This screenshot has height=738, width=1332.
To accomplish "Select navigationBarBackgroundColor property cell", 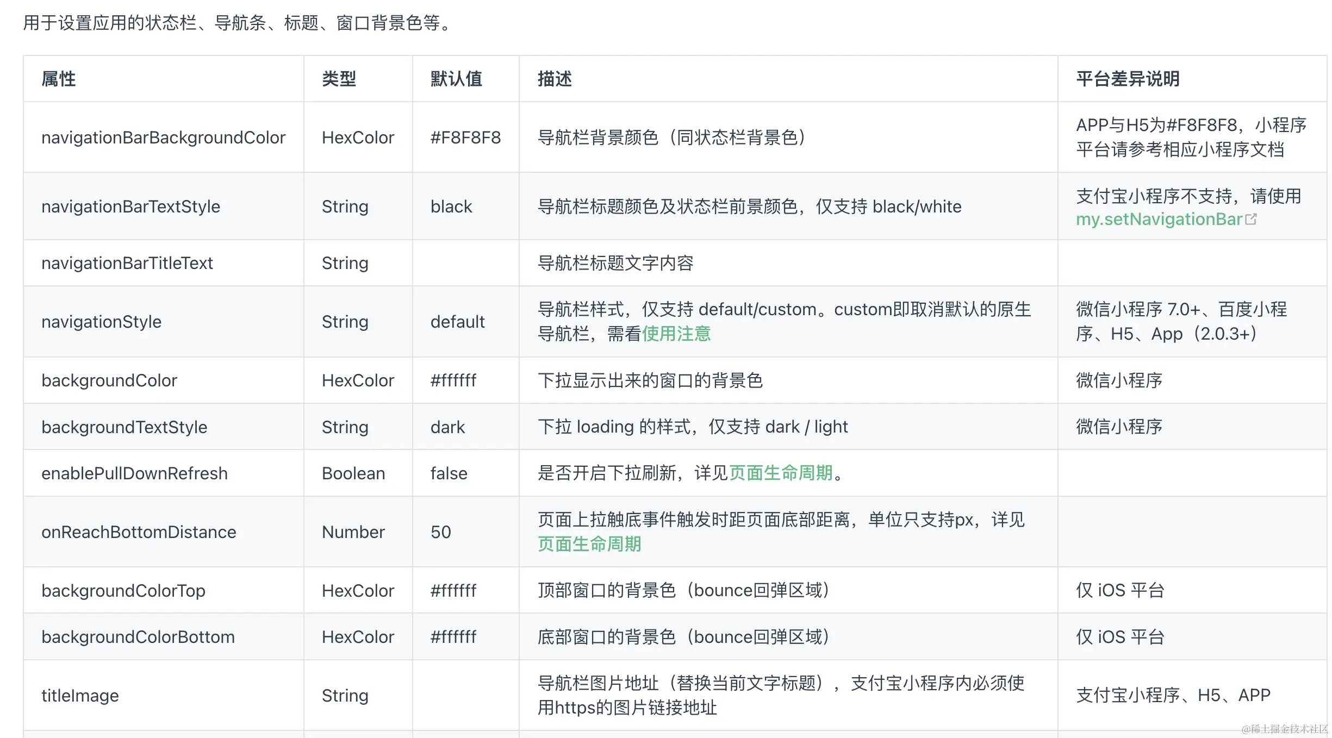I will (x=163, y=137).
